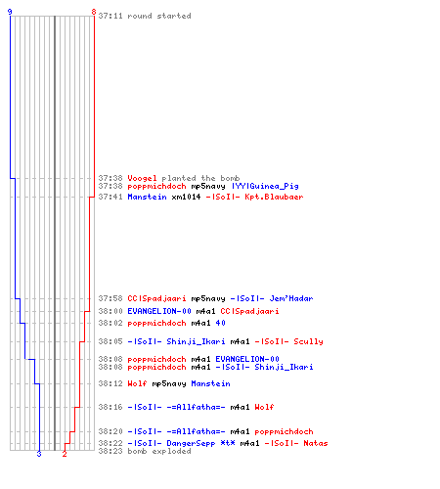This screenshot has width=440, height=489.
Task: Click player name |YY|Guinea_Pig
Action: pyautogui.click(x=265, y=186)
